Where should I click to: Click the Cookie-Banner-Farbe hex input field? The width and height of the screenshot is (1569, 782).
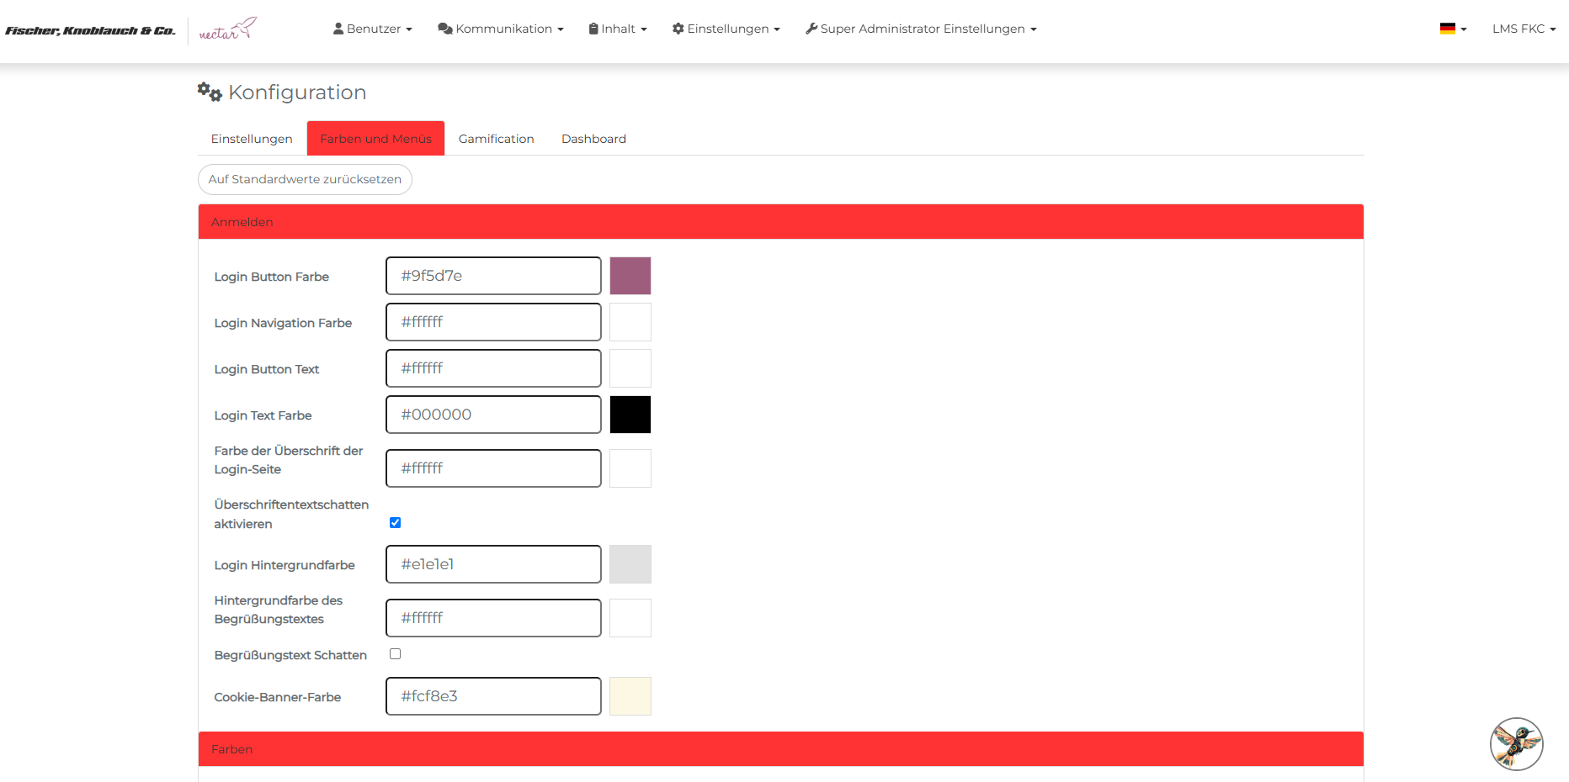tap(493, 696)
